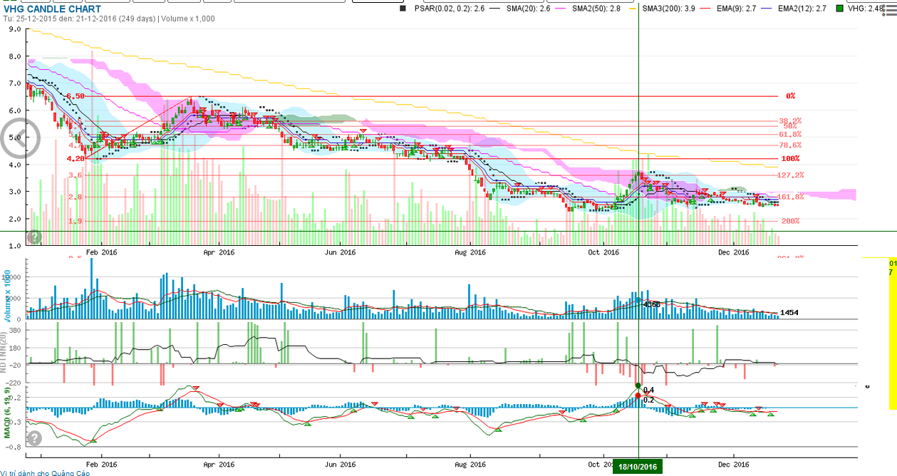Click the red 4.20 price label

(76, 158)
